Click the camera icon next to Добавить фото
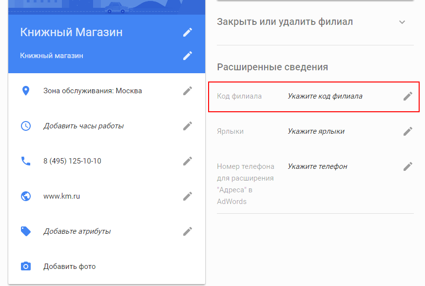The width and height of the screenshot is (425, 286). [x=26, y=266]
